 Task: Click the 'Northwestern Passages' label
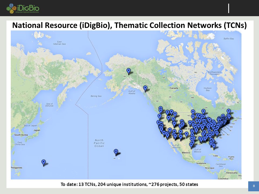[214, 73]
